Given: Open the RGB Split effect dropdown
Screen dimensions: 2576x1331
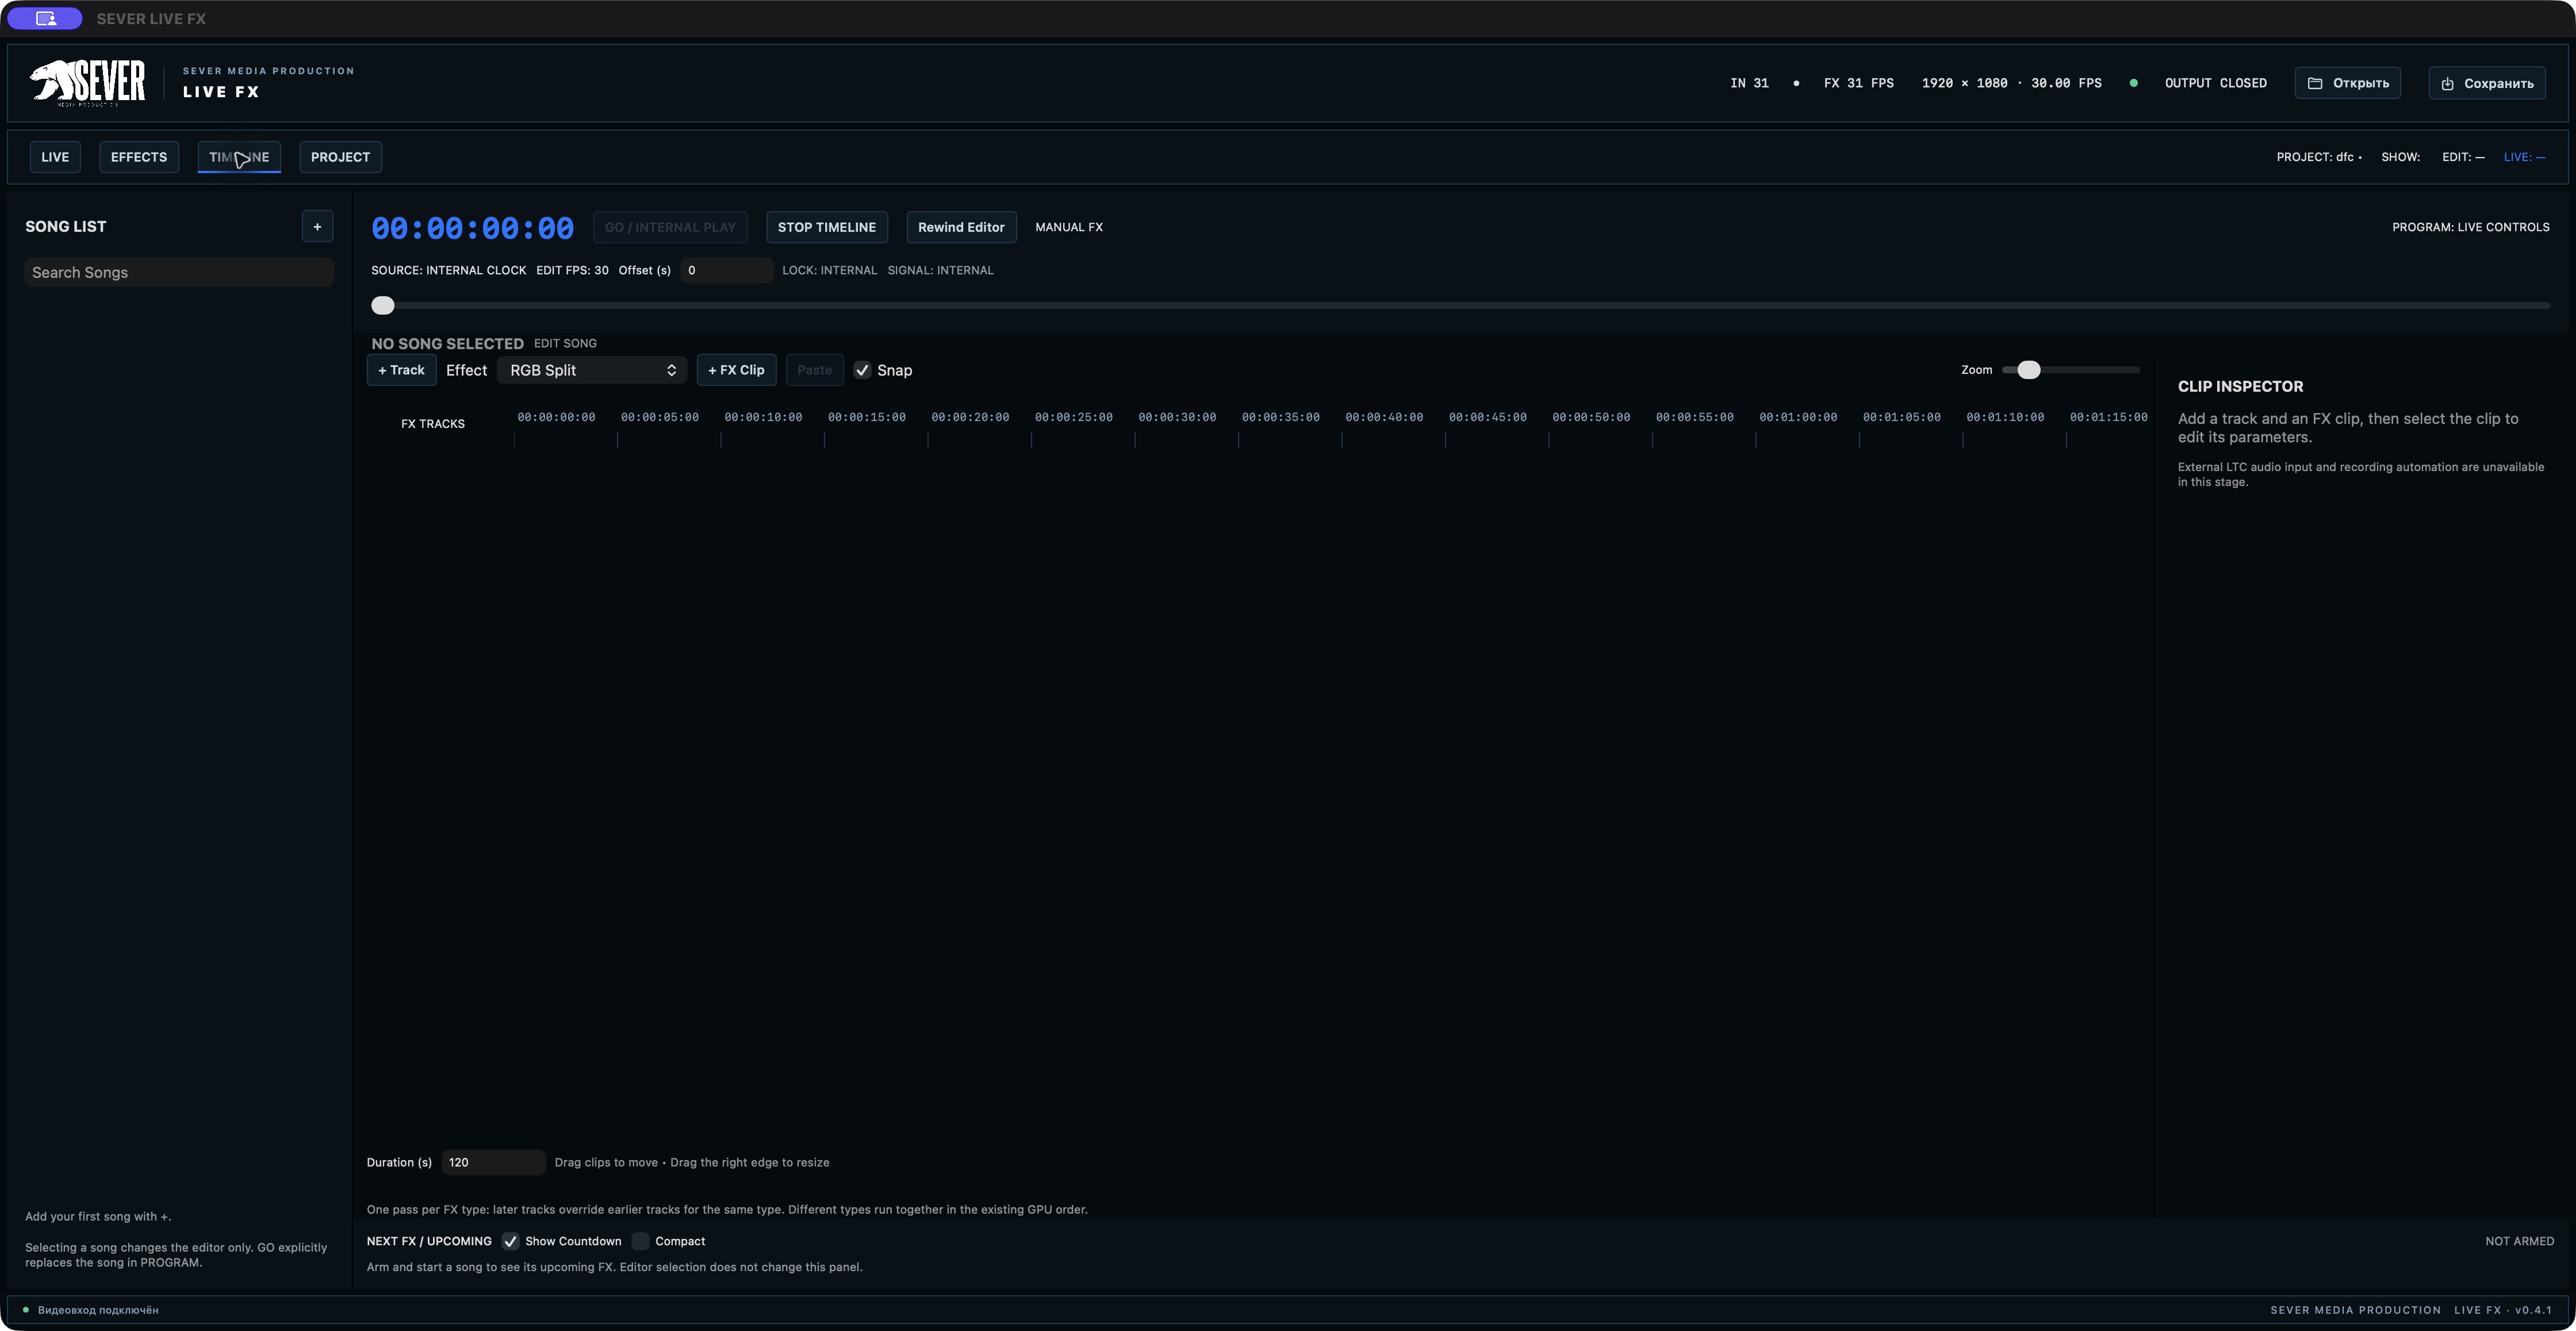Looking at the screenshot, I should click(592, 370).
